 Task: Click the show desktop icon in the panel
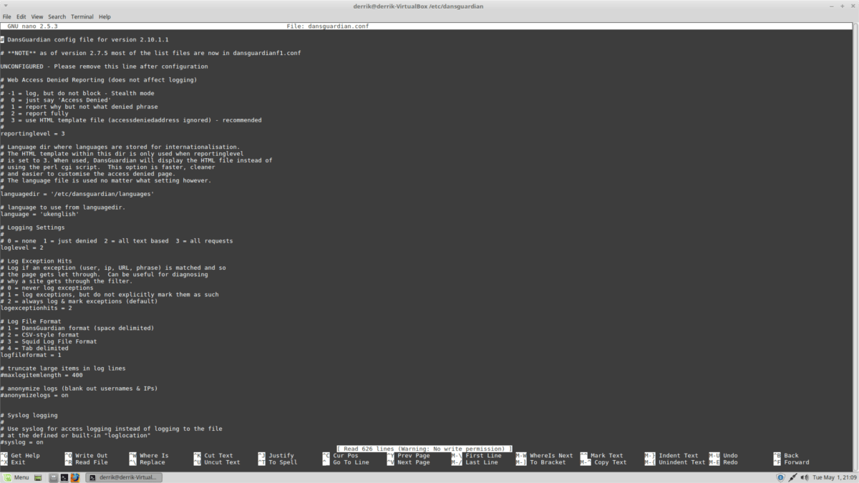pos(39,477)
